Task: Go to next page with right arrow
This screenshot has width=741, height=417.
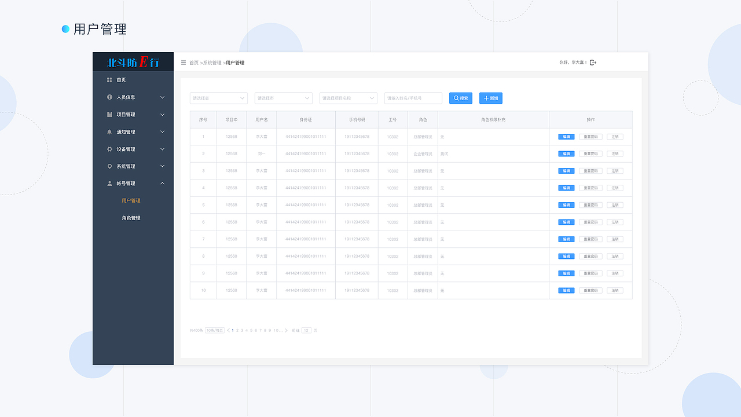Action: click(x=286, y=330)
